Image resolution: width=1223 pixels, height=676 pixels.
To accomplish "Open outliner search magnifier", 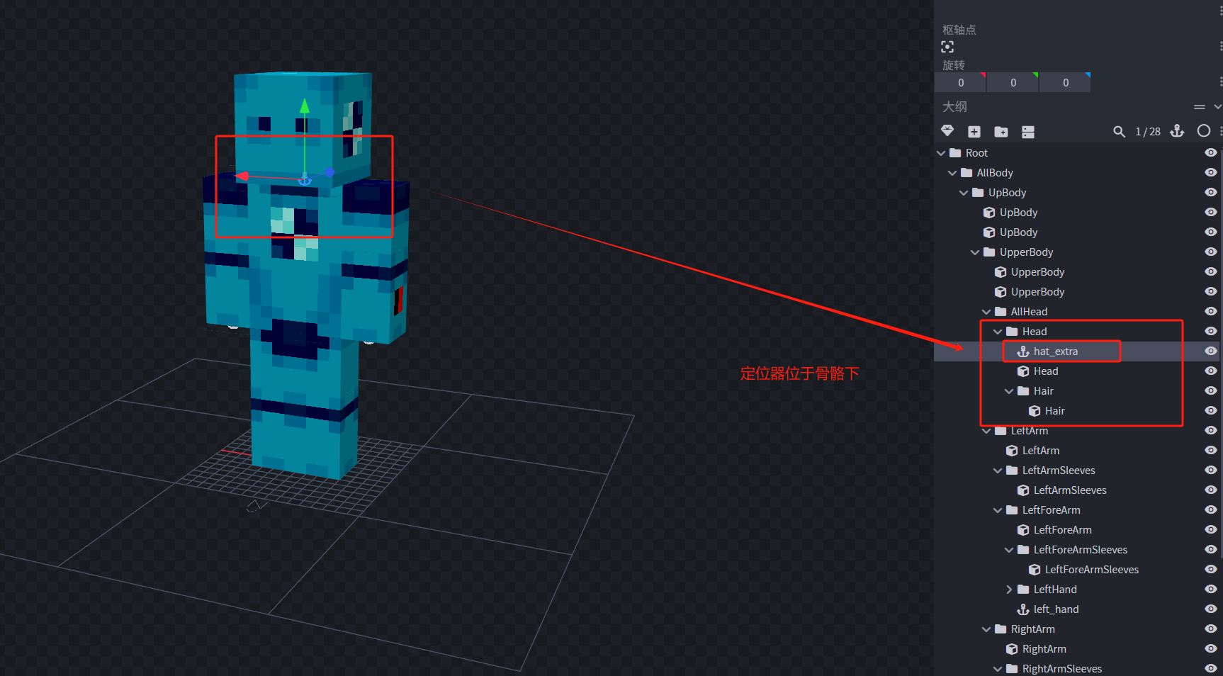I will click(1119, 132).
